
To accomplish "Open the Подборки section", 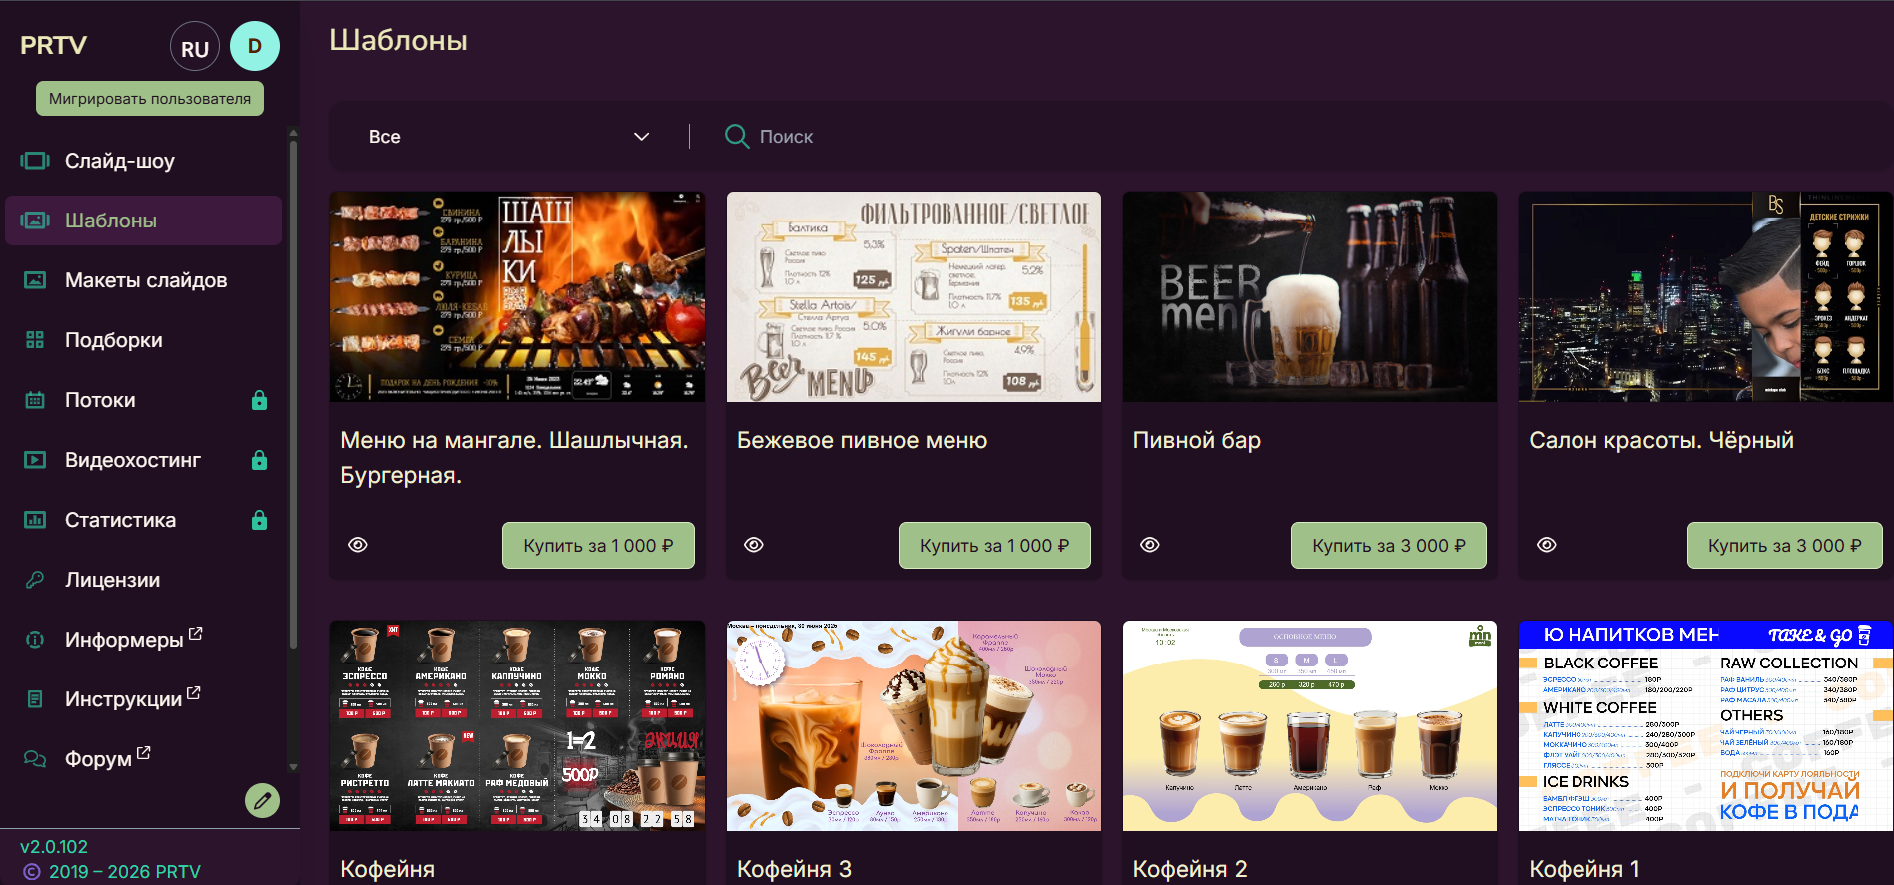I will 143,340.
